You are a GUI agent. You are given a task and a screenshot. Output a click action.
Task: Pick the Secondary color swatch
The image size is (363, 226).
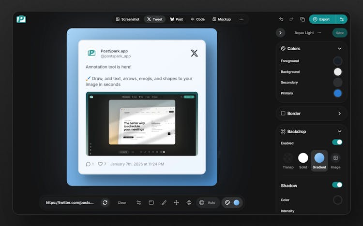coord(337,83)
